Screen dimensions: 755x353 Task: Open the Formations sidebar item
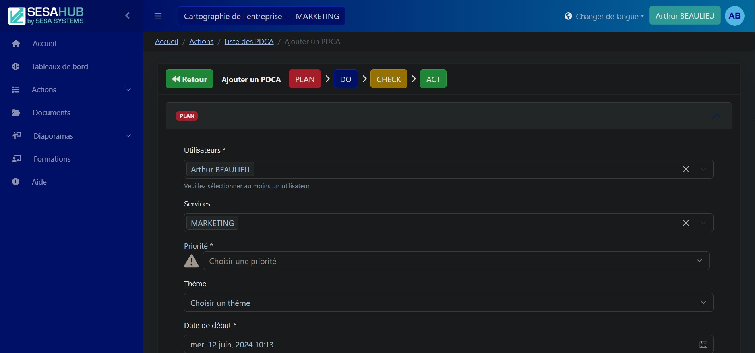tap(52, 159)
